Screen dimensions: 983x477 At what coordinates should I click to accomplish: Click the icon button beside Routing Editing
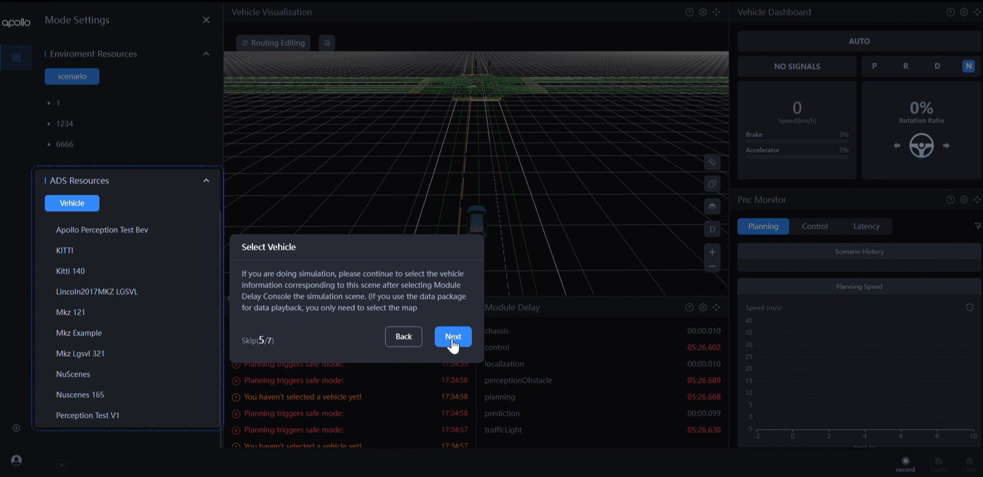pos(327,43)
